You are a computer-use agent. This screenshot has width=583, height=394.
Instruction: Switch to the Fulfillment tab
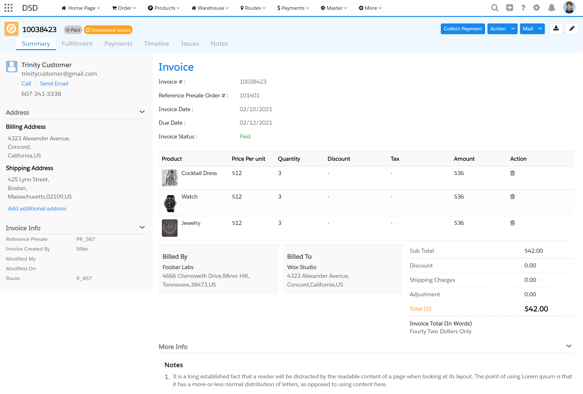(x=77, y=44)
